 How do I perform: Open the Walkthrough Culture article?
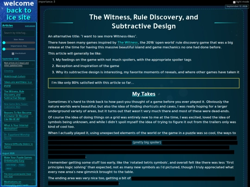tap(15, 77)
